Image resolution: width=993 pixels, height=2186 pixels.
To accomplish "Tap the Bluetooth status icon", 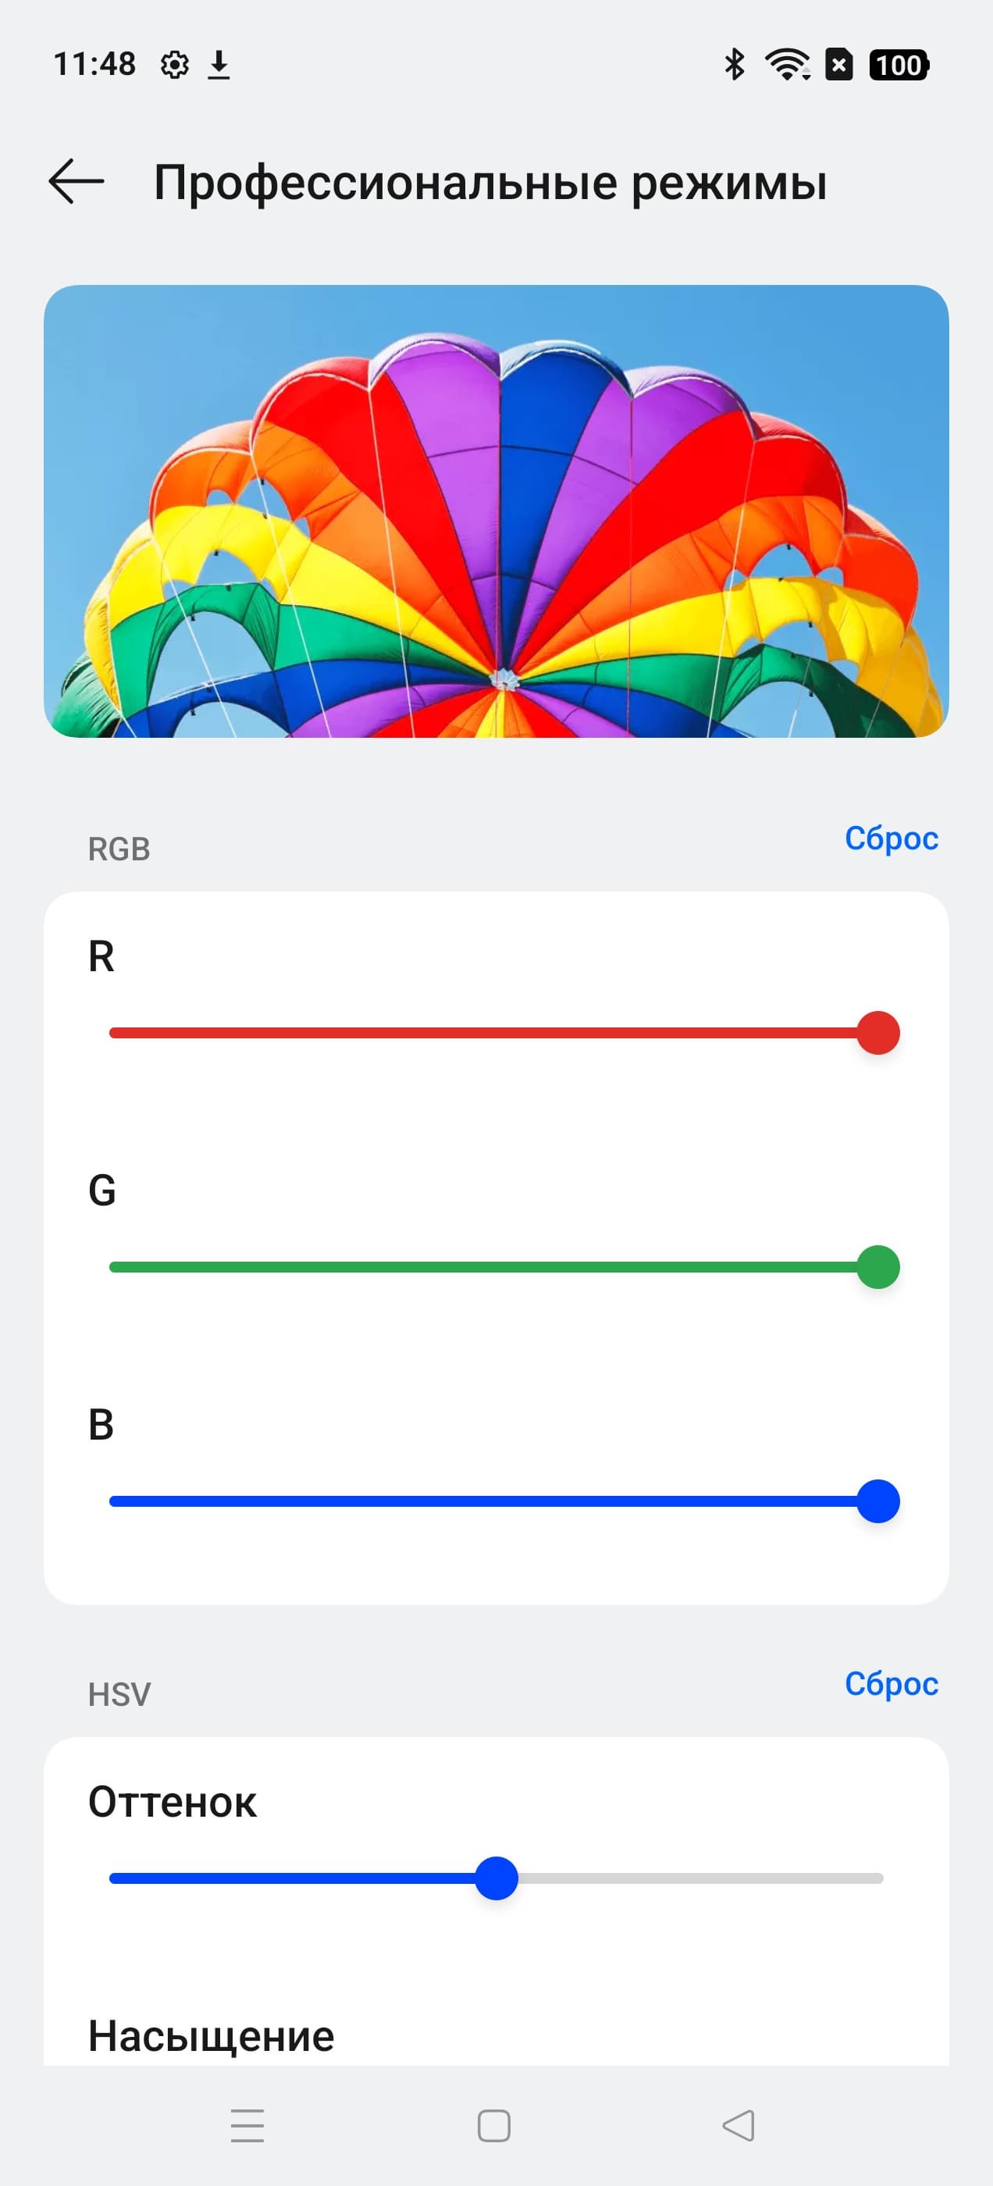I will coord(734,65).
